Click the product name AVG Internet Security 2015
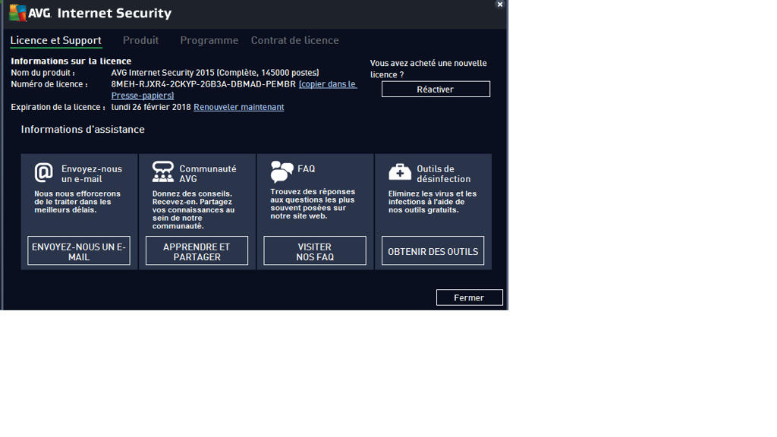This screenshot has height=437, width=777. pos(215,73)
